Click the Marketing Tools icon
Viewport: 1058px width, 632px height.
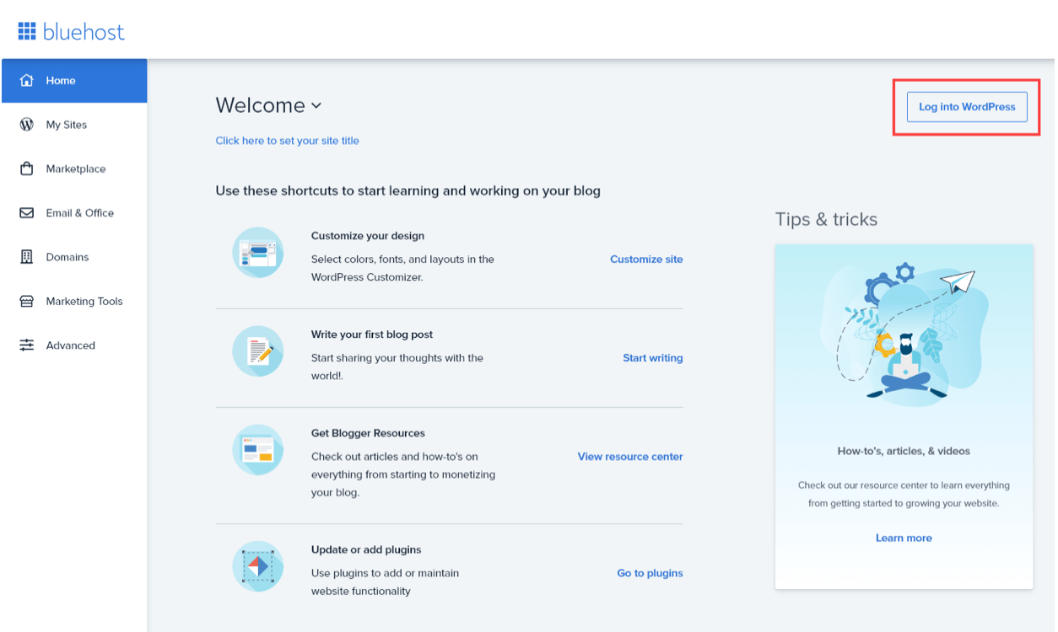24,301
